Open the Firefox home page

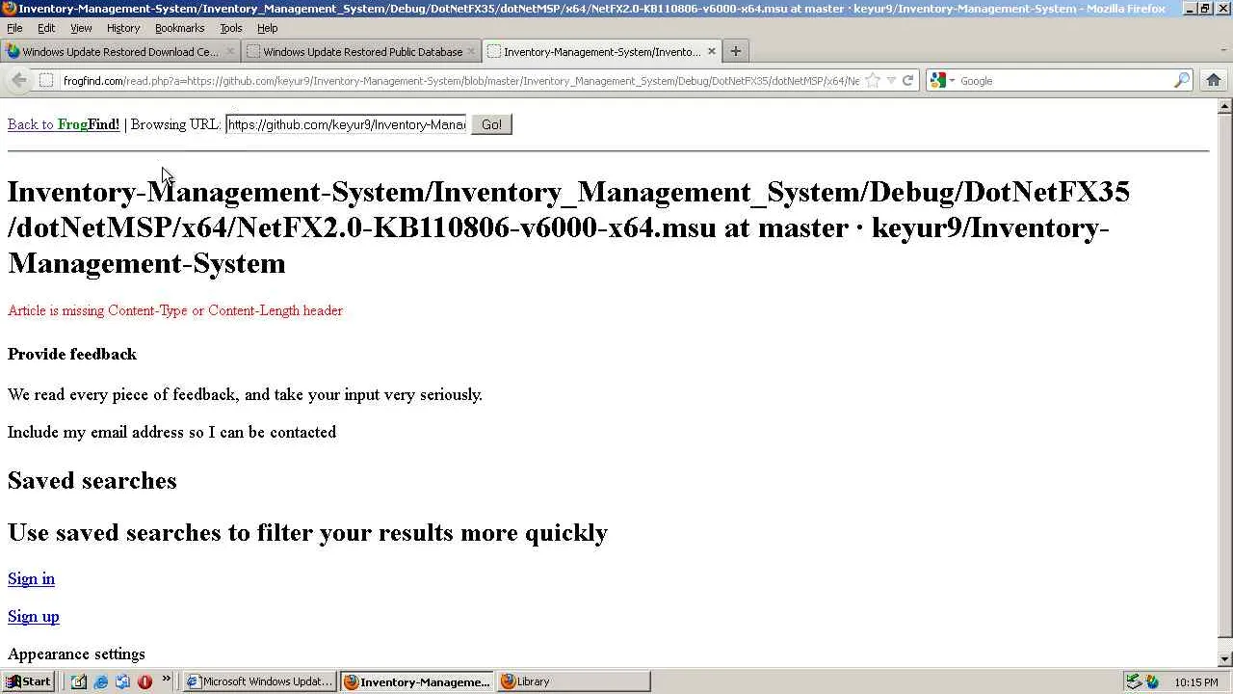(x=1213, y=81)
